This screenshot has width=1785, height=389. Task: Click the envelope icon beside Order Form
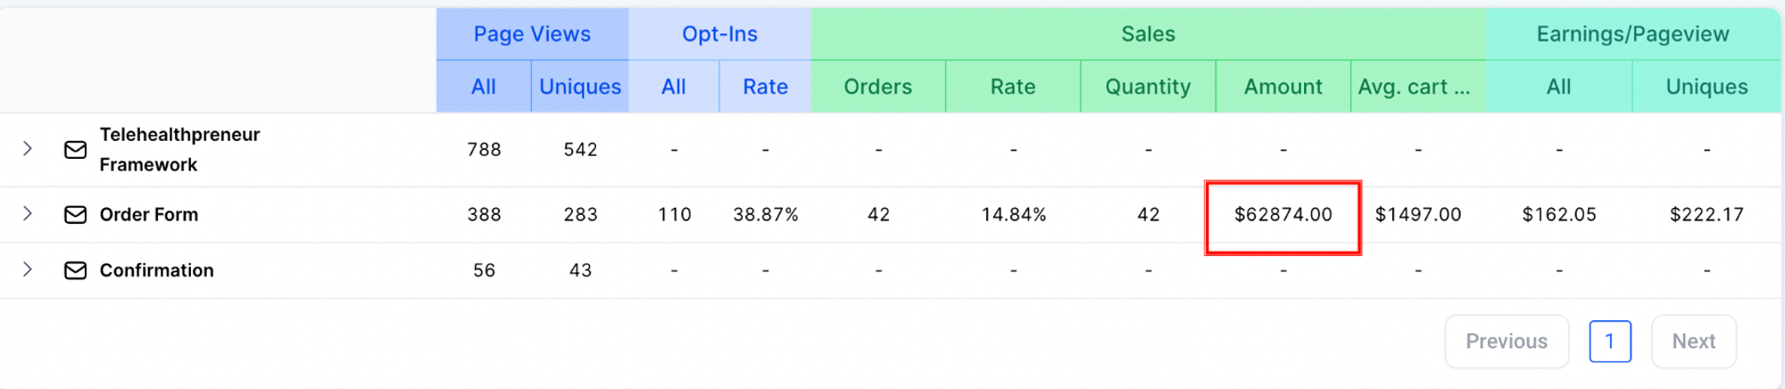pos(76,215)
